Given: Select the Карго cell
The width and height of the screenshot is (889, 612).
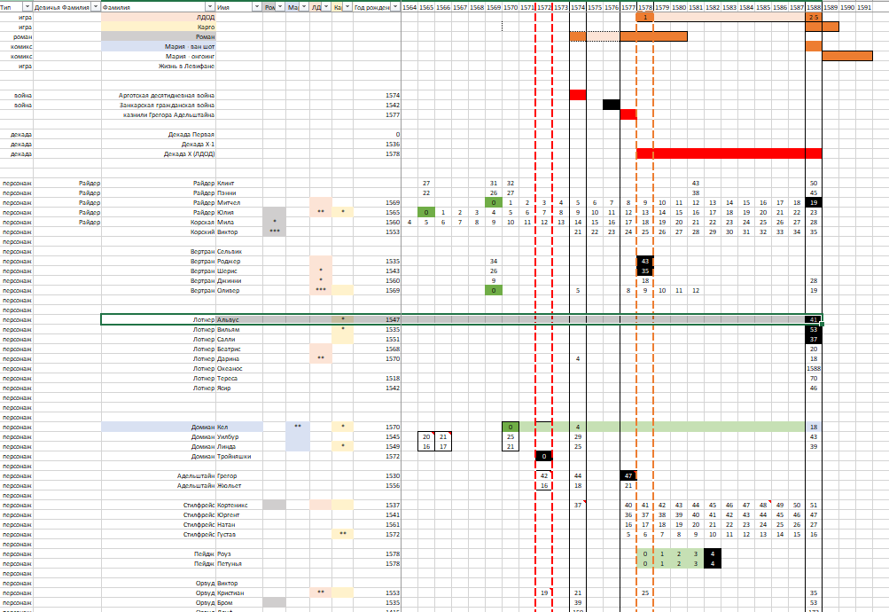Looking at the screenshot, I should (159, 27).
